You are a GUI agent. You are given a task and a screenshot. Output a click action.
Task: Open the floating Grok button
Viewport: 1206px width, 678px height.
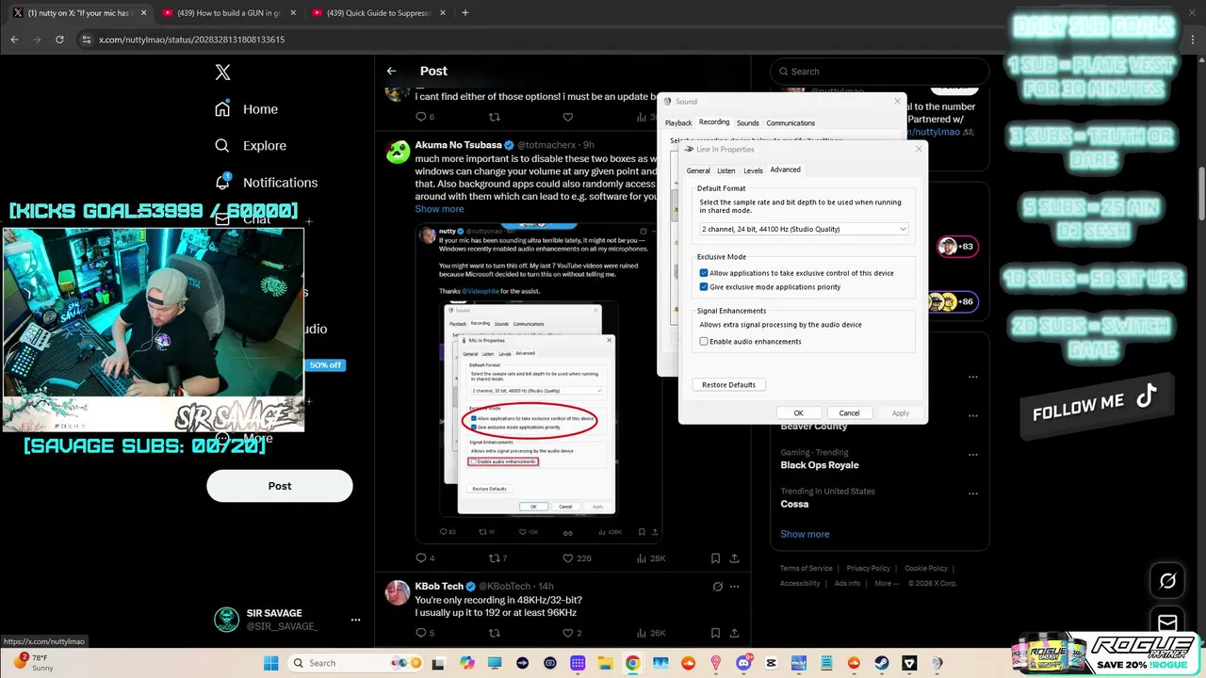pyautogui.click(x=1167, y=581)
